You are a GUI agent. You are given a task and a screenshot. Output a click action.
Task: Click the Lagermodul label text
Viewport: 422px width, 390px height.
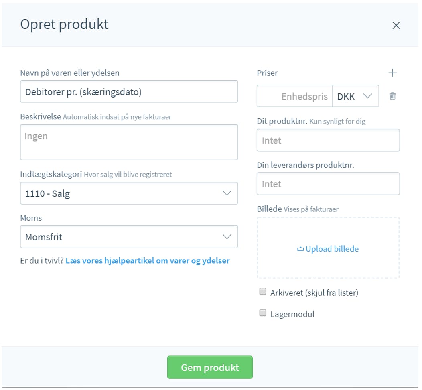[292, 314]
